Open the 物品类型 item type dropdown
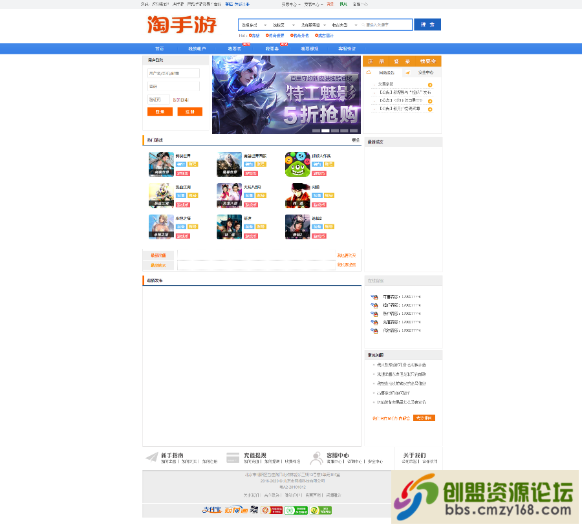This screenshot has height=527, width=582. point(345,25)
